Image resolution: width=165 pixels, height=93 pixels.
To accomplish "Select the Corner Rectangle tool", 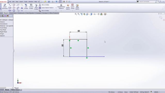I will (x=10, y=8).
